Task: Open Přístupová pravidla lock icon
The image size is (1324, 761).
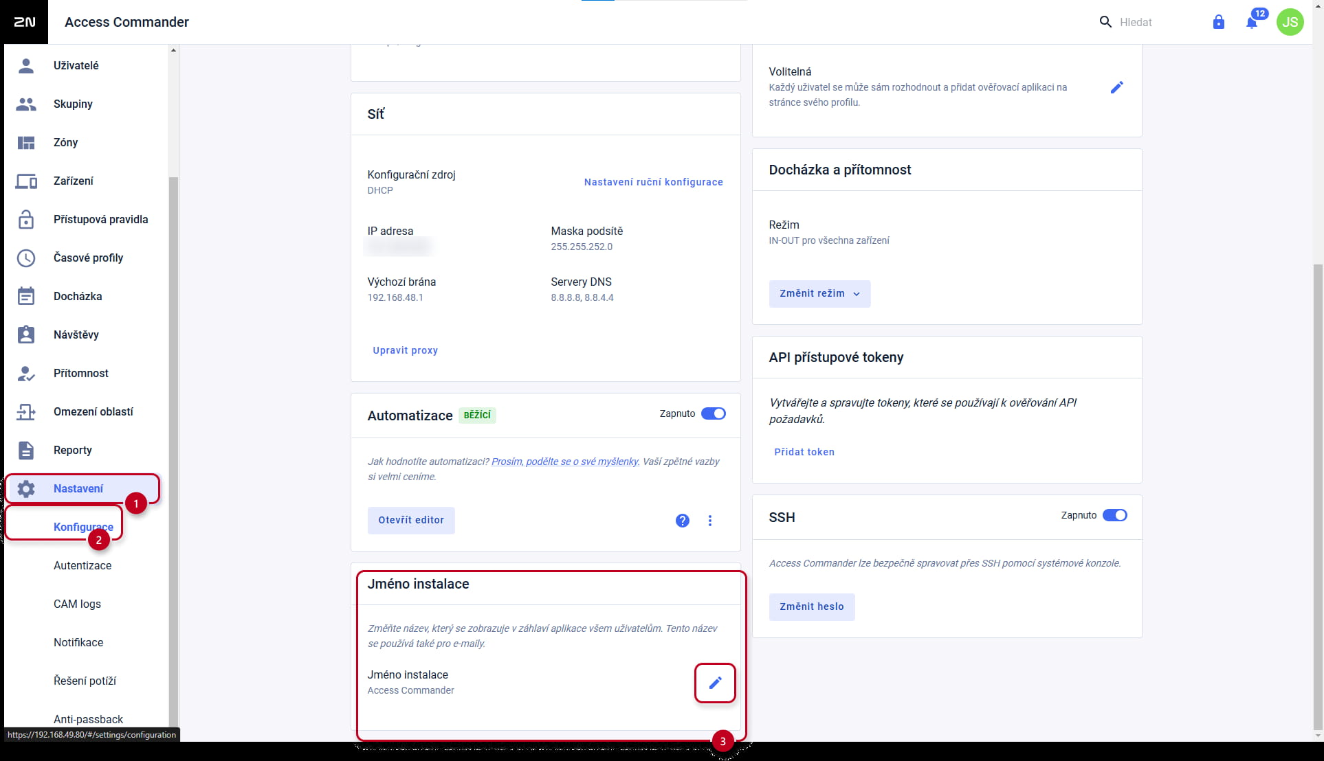Action: 26,219
